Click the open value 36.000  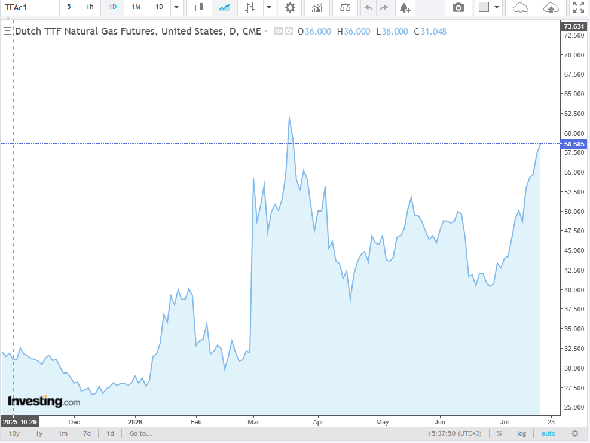[318, 31]
